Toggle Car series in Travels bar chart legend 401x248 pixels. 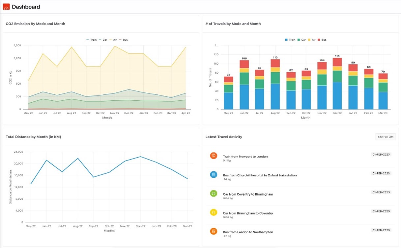click(301, 40)
